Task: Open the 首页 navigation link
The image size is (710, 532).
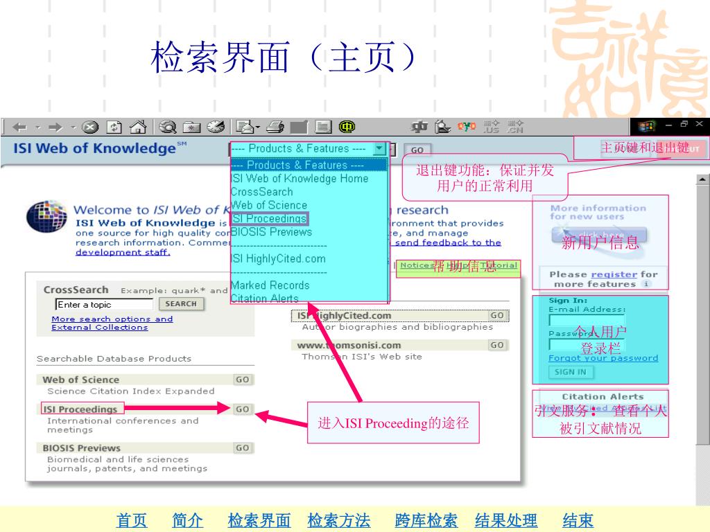Action: pos(131,520)
